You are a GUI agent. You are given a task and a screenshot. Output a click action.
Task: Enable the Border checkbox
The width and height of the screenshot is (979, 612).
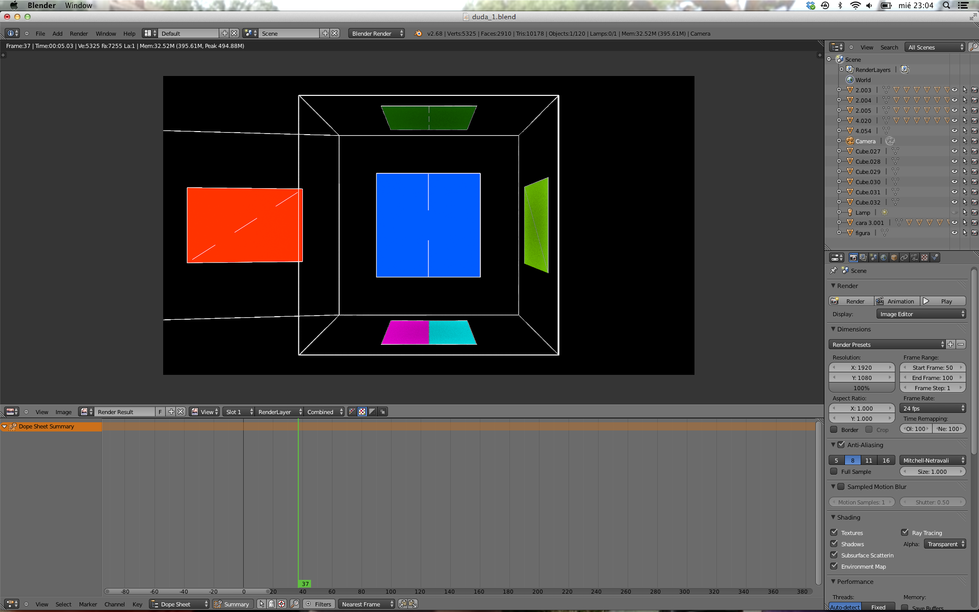click(834, 429)
